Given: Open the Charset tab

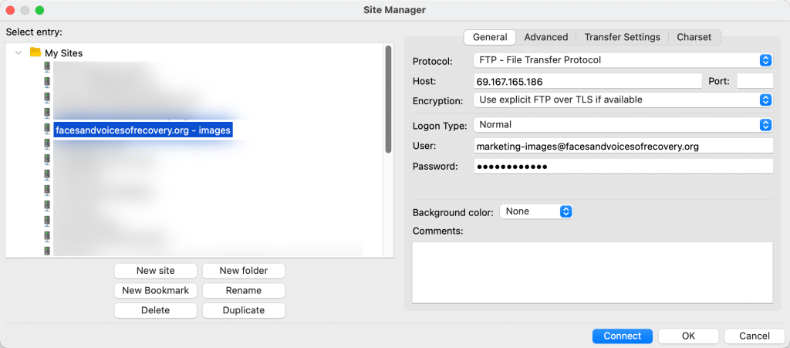Looking at the screenshot, I should 694,37.
